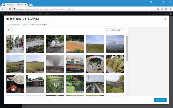Click the browser address bar URL

pos(45,9)
